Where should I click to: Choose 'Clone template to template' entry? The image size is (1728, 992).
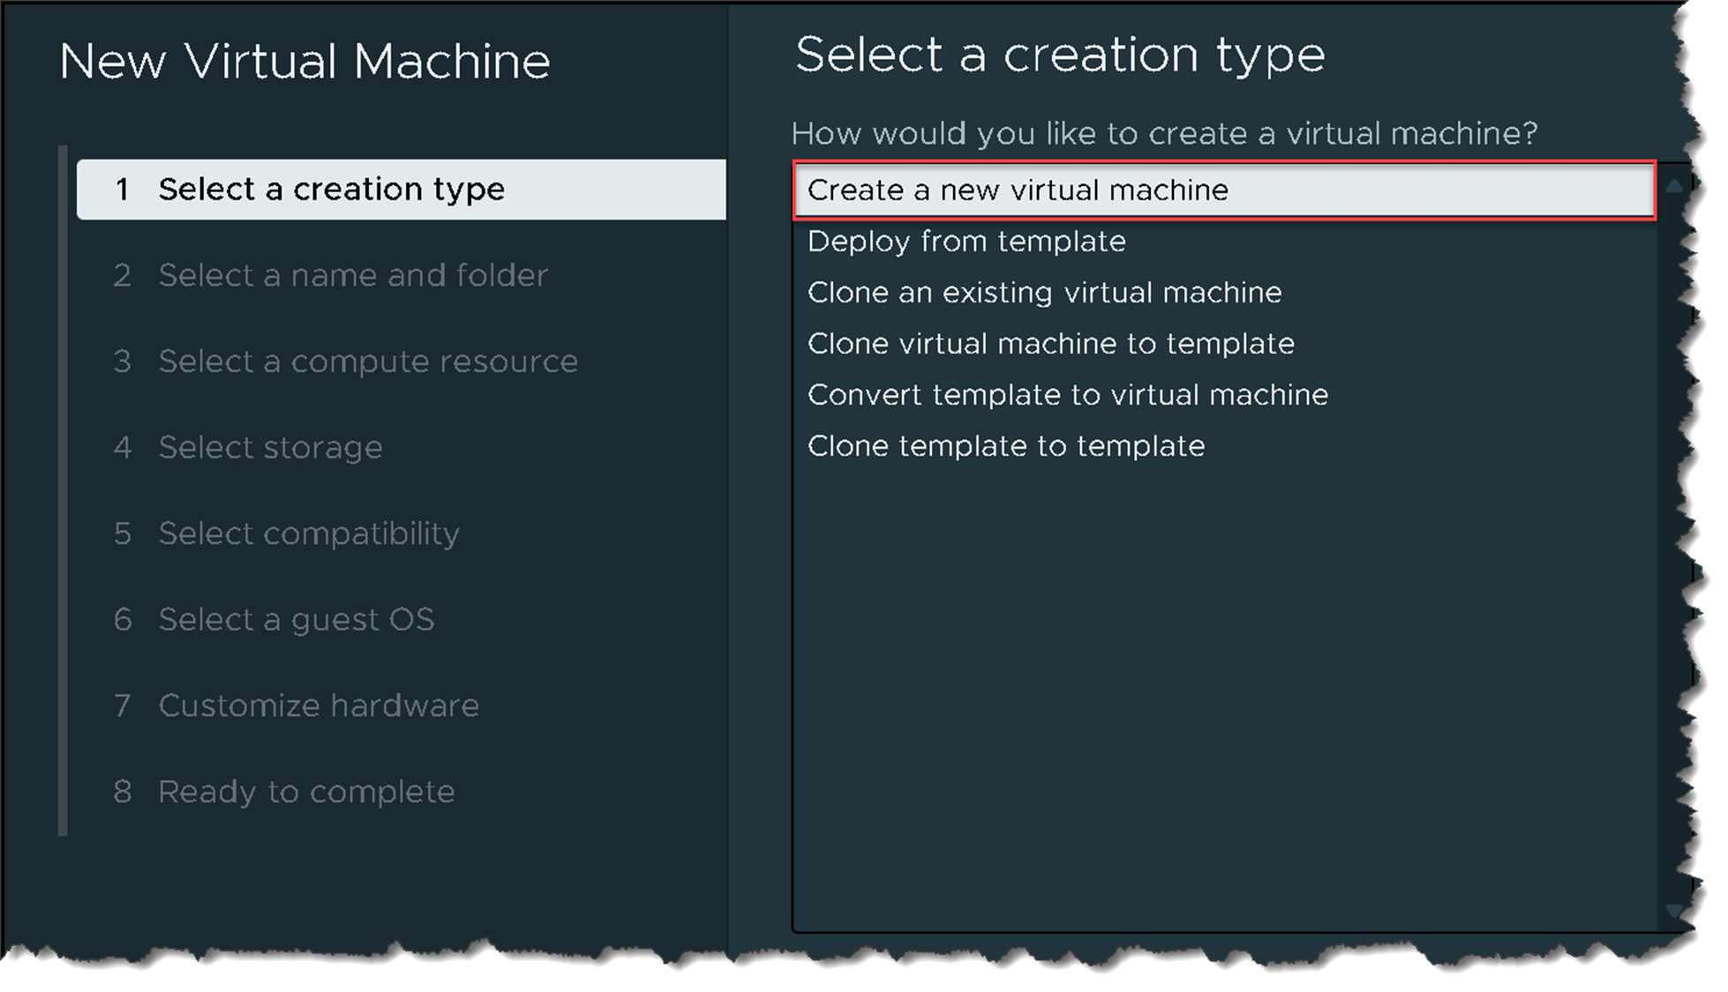pyautogui.click(x=1005, y=446)
